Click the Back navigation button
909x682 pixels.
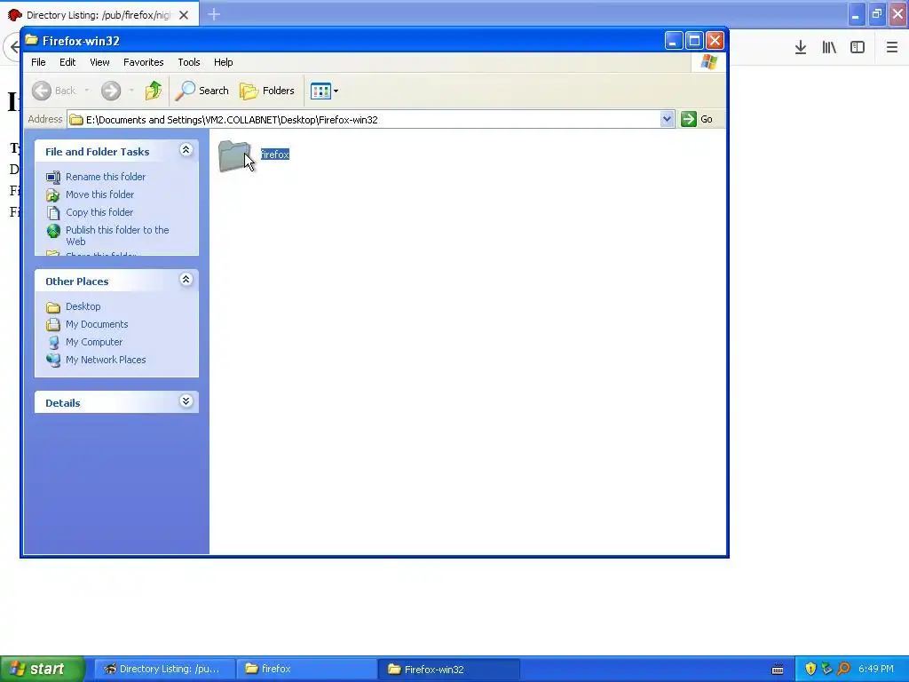point(54,91)
